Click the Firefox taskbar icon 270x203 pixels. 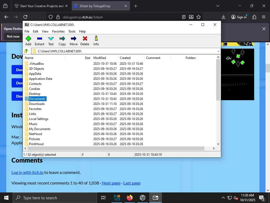(130, 198)
